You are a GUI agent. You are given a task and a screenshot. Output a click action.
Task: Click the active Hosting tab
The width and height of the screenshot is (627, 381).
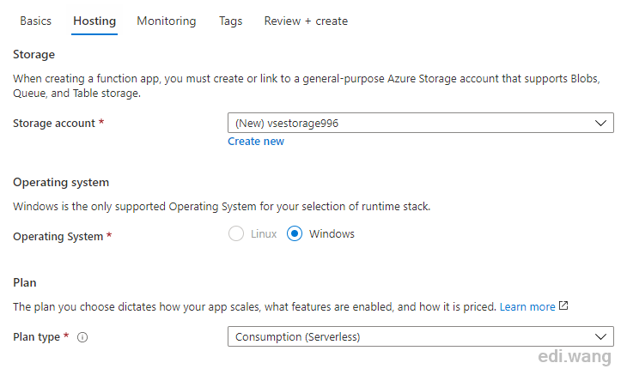[x=94, y=21]
